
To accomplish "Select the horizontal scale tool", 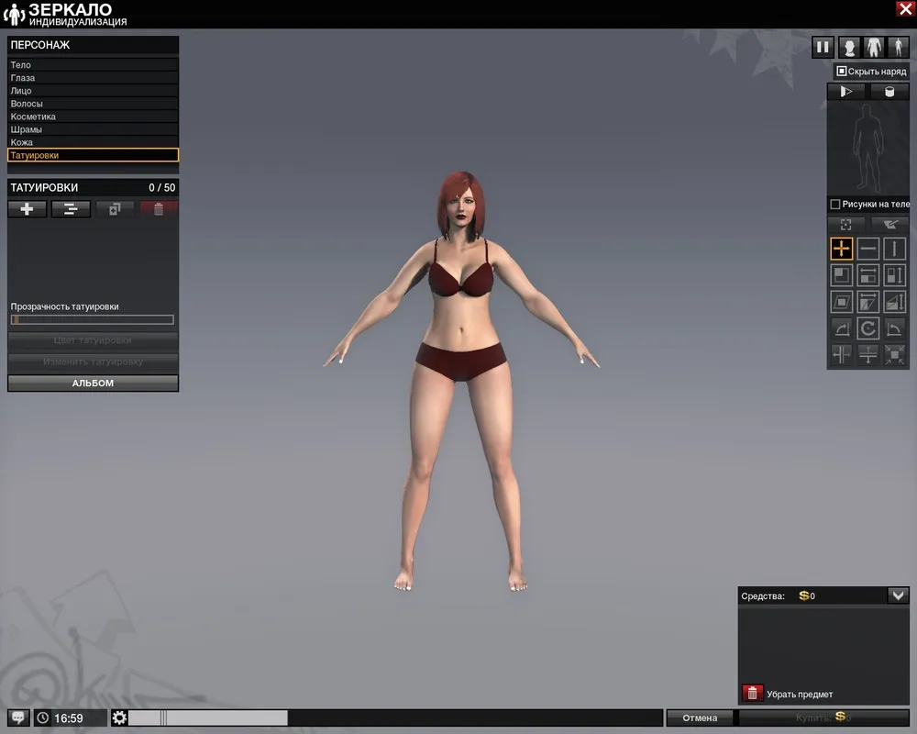I will pos(867,275).
